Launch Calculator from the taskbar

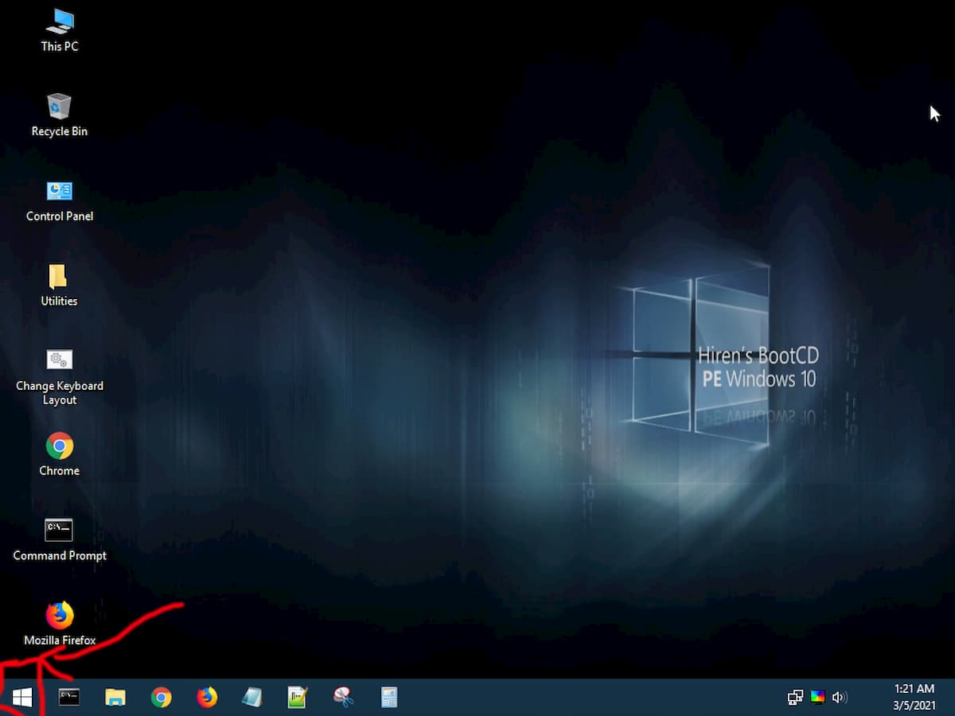point(389,698)
